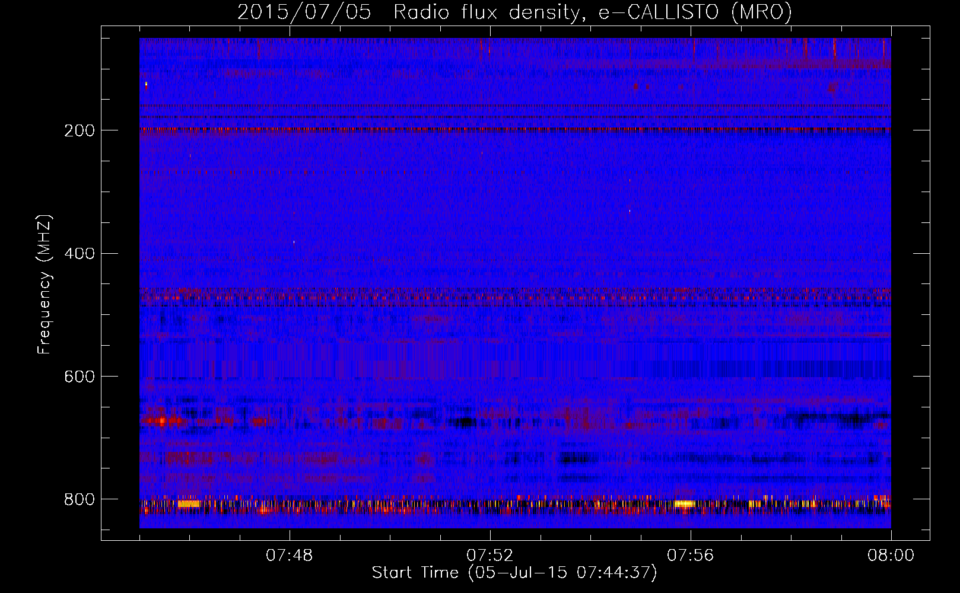Image resolution: width=960 pixels, height=593 pixels.
Task: Select the '08:00' time tick label
Action: (x=891, y=556)
